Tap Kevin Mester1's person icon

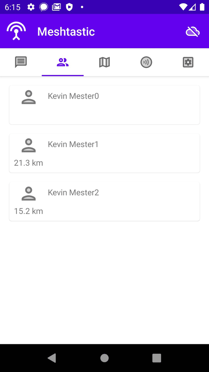[29, 146]
